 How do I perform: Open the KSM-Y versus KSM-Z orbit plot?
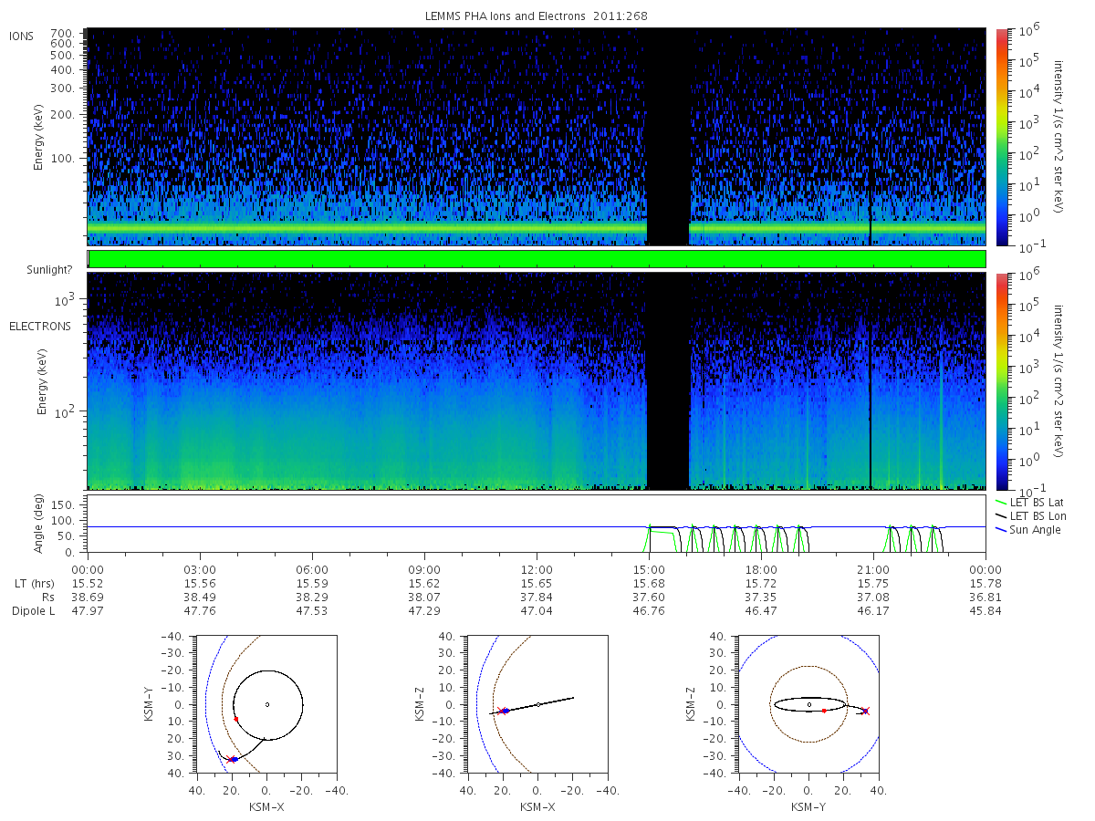pyautogui.click(x=808, y=704)
